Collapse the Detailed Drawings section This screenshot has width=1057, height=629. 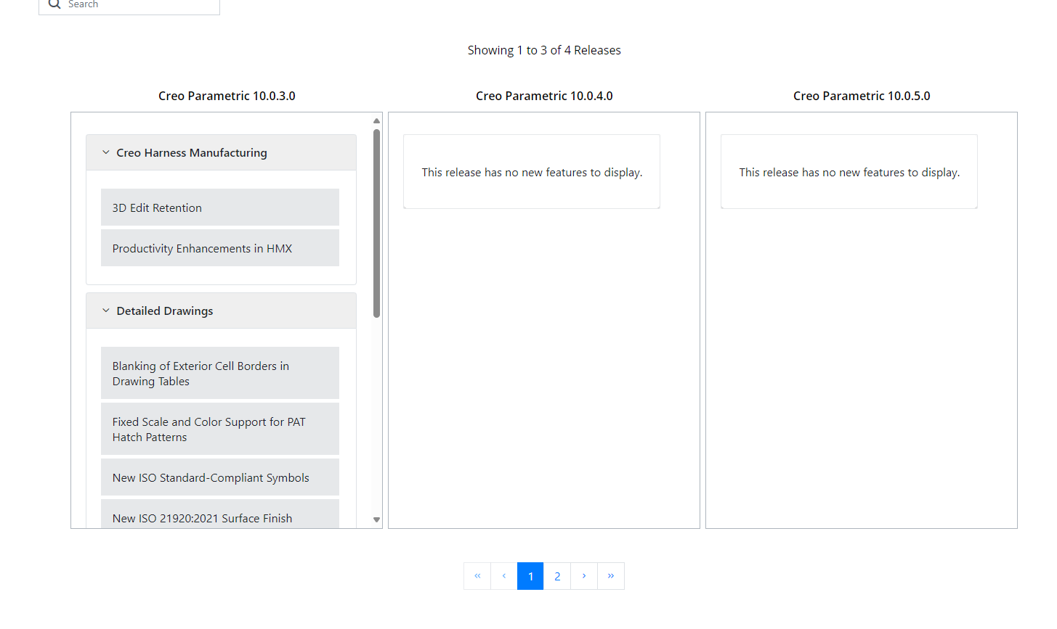pyautogui.click(x=105, y=310)
